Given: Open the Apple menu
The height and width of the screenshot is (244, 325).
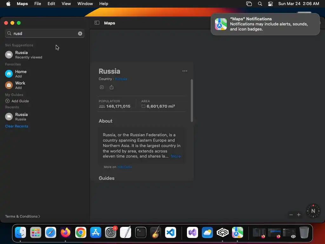Looking at the screenshot, I should [x=8, y=4].
